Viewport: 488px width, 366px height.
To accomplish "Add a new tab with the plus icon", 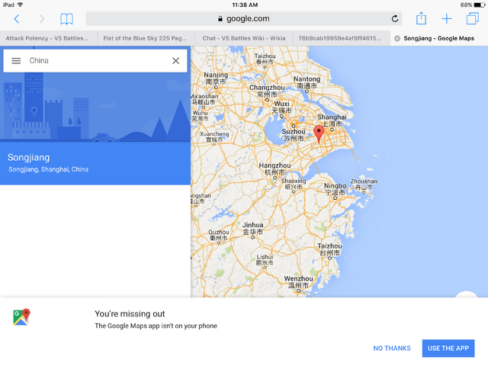I will [x=447, y=18].
